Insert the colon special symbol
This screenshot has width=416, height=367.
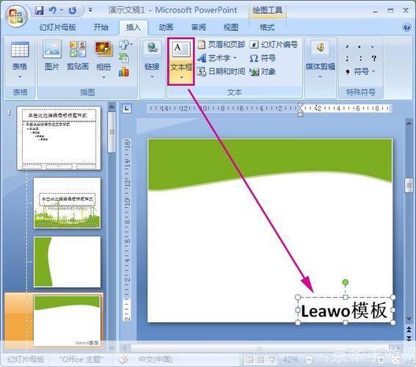(x=360, y=59)
